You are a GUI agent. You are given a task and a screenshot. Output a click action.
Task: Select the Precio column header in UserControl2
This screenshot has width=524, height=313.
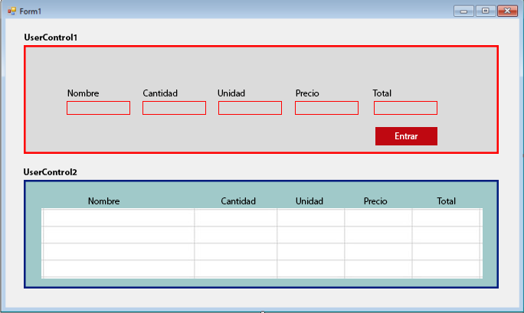click(375, 201)
